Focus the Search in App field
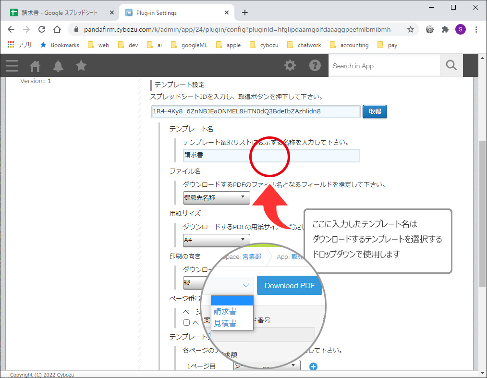 (x=384, y=66)
